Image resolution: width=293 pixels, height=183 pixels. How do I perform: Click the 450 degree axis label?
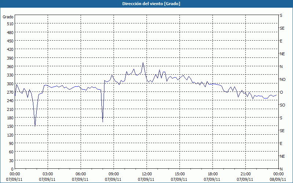click(10, 41)
